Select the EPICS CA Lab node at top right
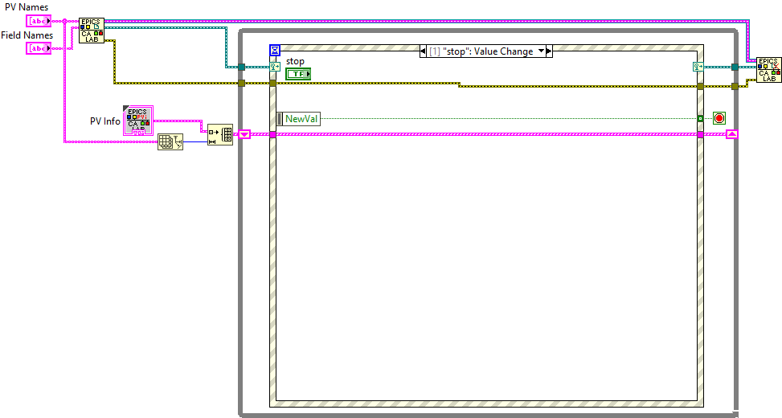 [x=768, y=70]
